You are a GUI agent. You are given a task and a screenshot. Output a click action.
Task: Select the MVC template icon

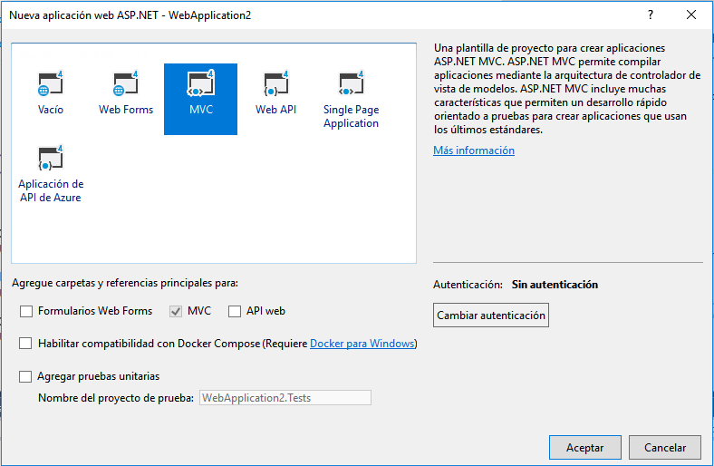point(201,83)
